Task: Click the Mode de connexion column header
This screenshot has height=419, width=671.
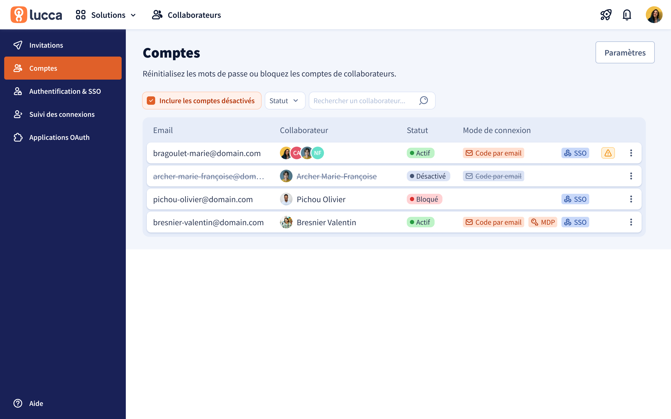Action: pyautogui.click(x=497, y=130)
